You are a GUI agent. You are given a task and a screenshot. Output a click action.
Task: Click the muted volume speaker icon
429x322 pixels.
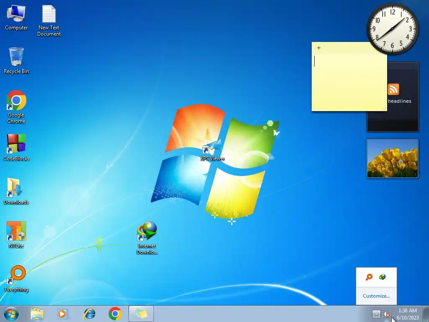pos(387,314)
